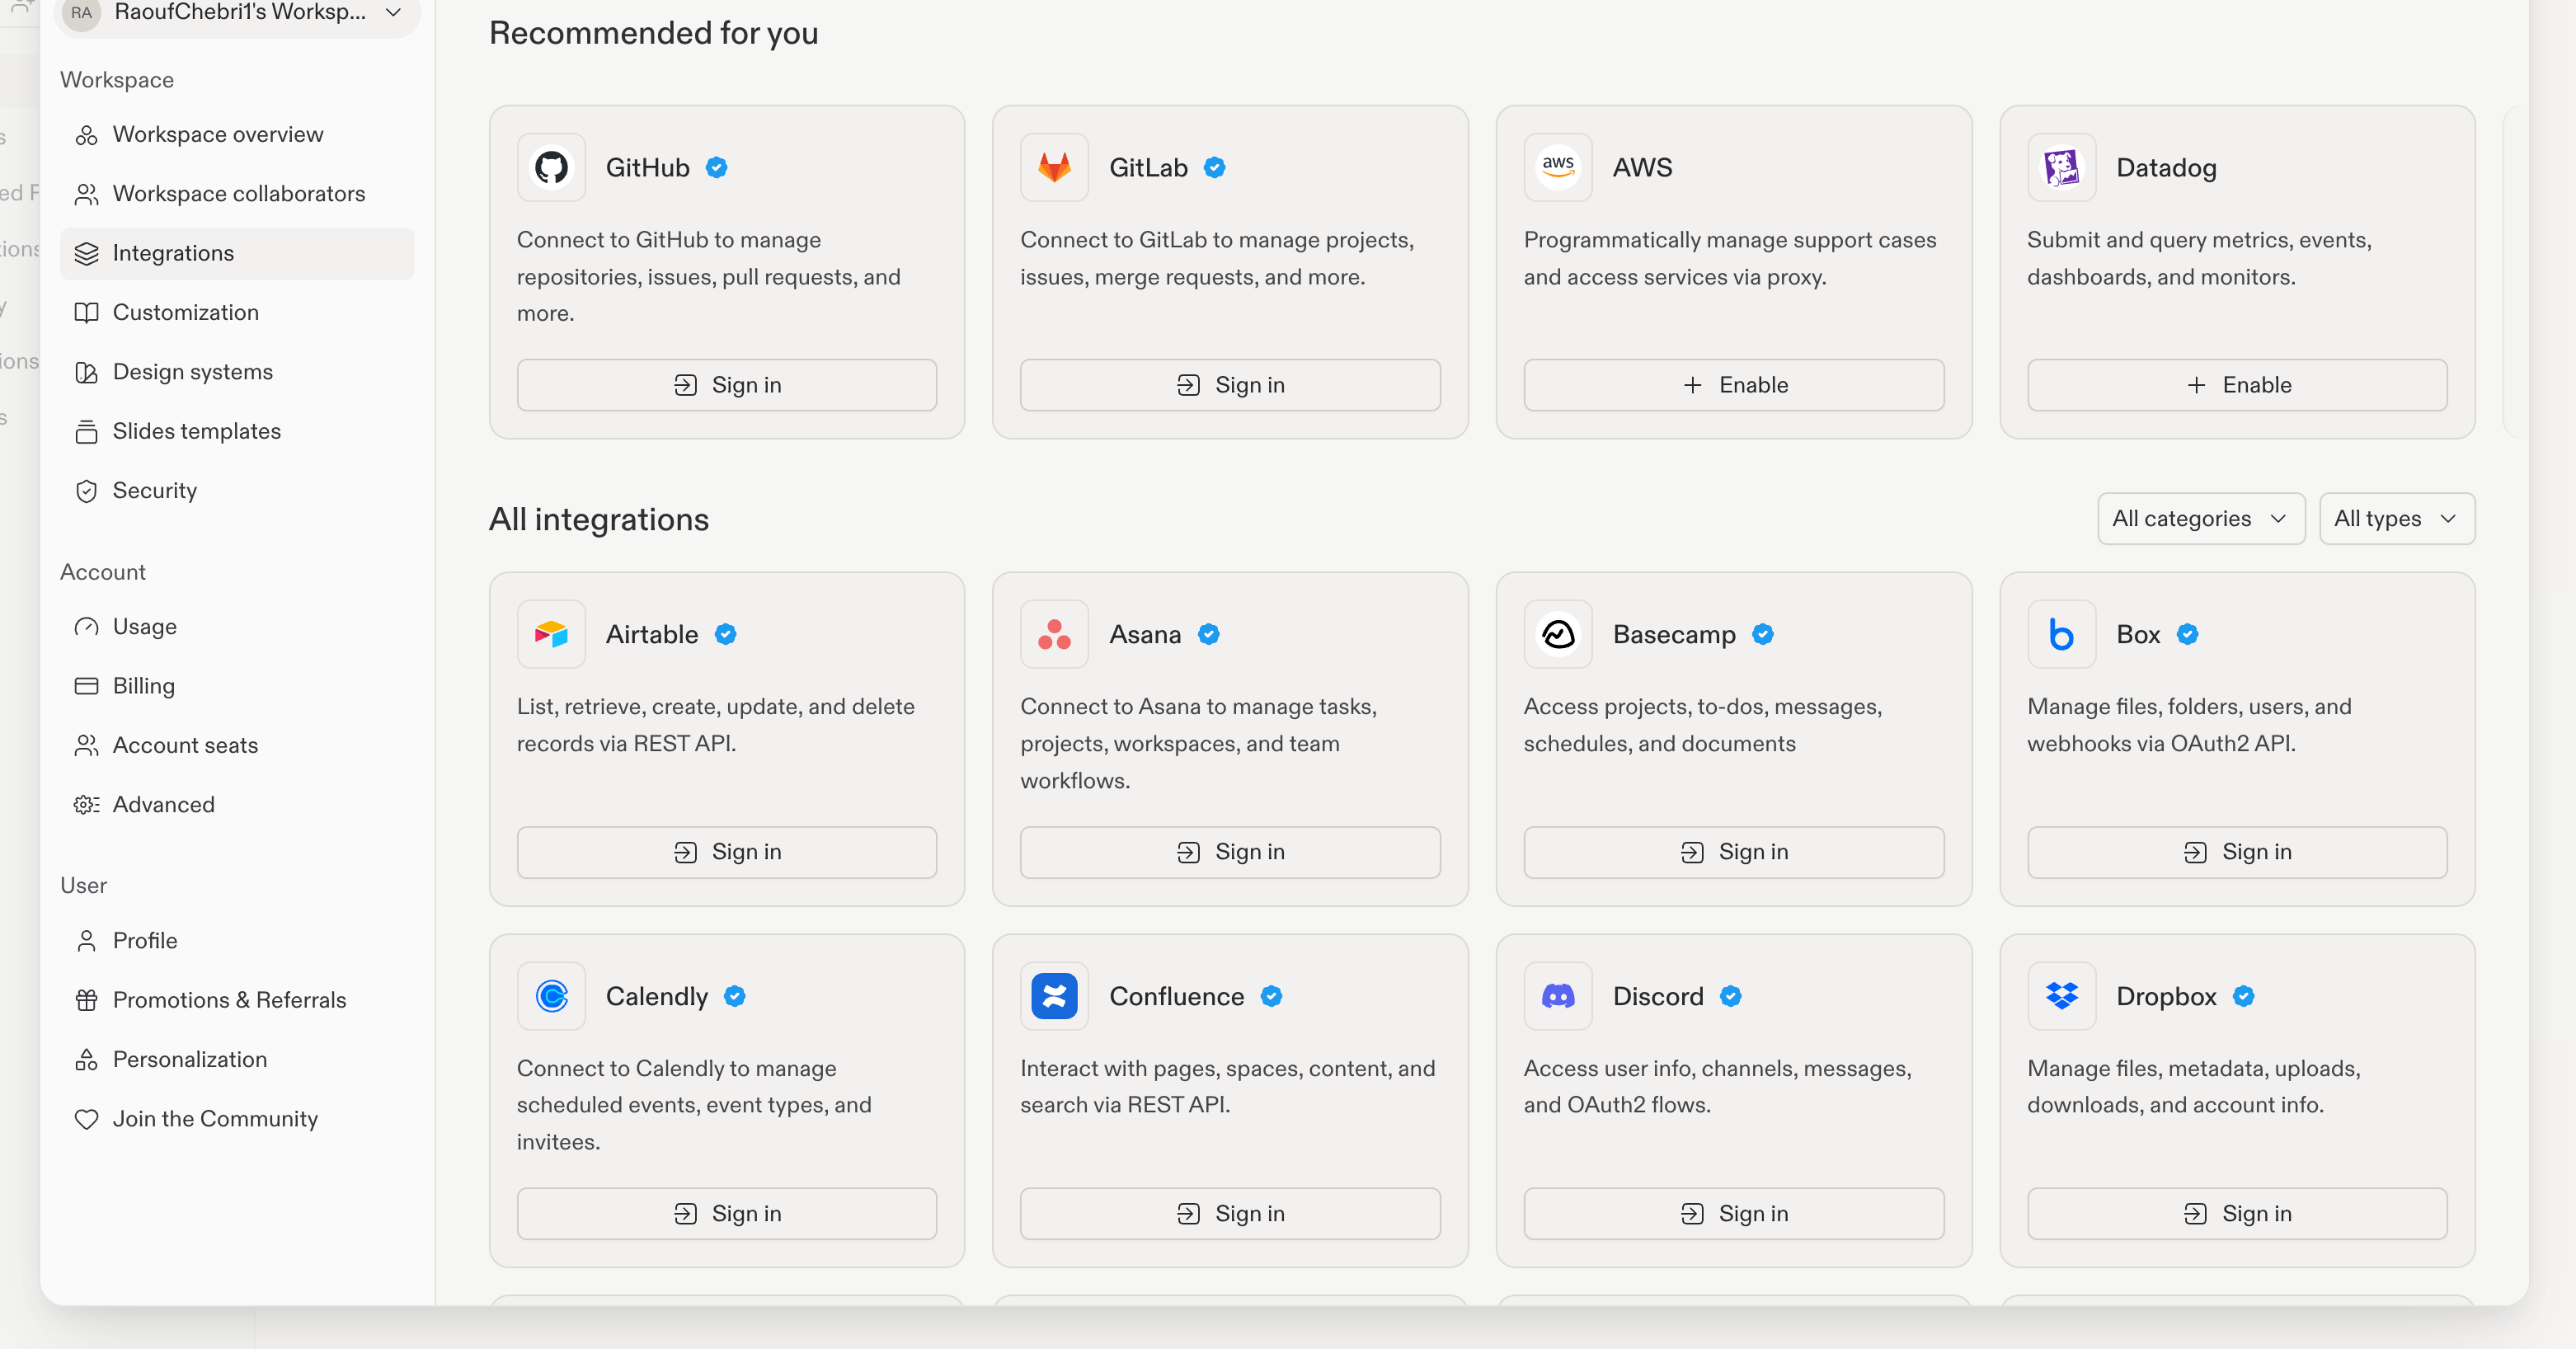Sign in to GitLab integration
Viewport: 2576px width, 1349px height.
1230,385
